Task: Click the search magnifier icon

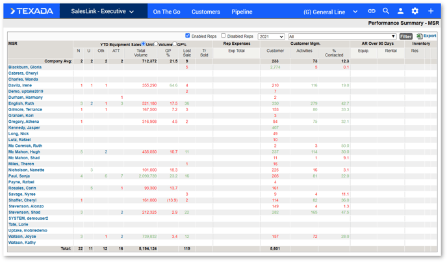Action: pos(386,11)
